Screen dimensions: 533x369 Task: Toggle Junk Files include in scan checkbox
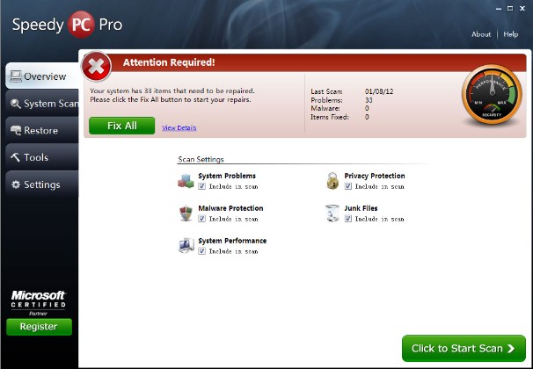[348, 219]
